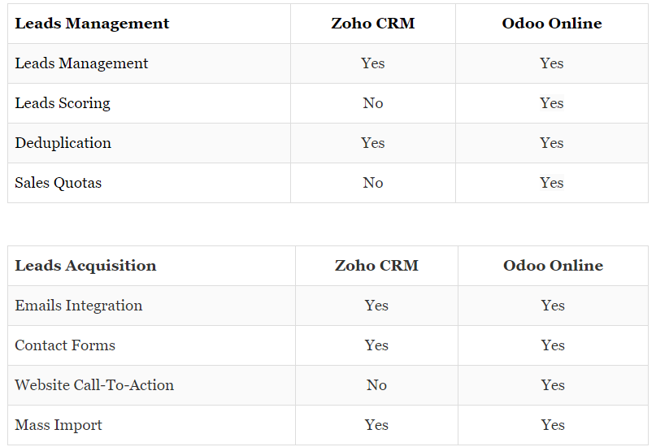Viewport: 656px width, 447px height.
Task: Click the Leads Scoring row label
Action: point(63,103)
